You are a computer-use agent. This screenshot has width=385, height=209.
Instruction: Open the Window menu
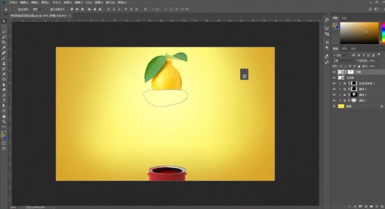click(x=110, y=2)
